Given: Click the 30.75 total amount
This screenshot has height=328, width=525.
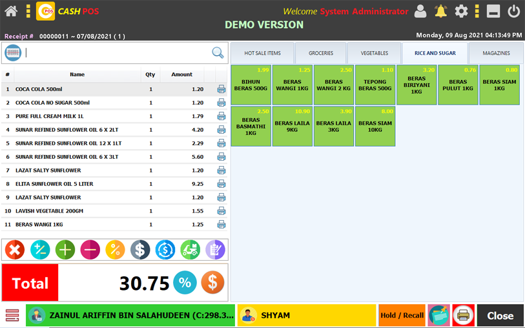Looking at the screenshot, I should 144,283.
